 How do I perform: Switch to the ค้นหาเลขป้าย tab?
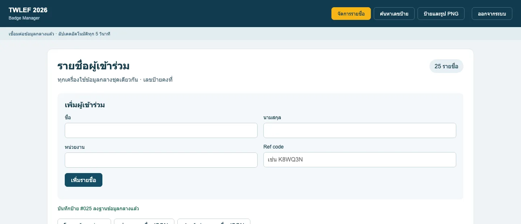(x=394, y=14)
